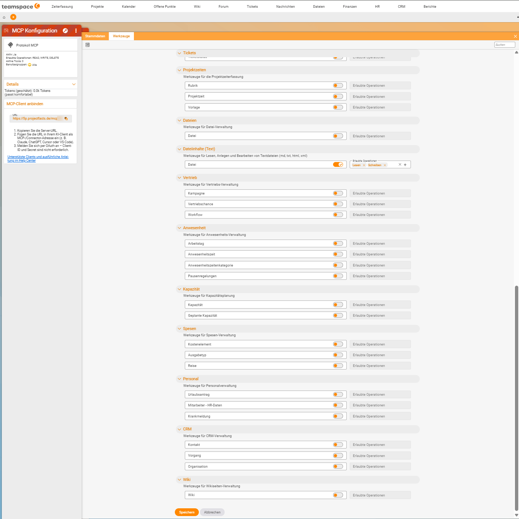Collapse the Vertrieb section

(179, 178)
